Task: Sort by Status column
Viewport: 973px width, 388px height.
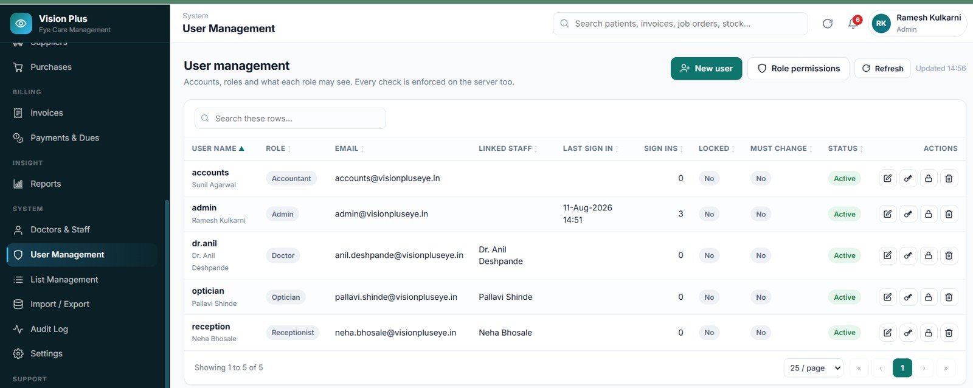Action: tap(845, 148)
